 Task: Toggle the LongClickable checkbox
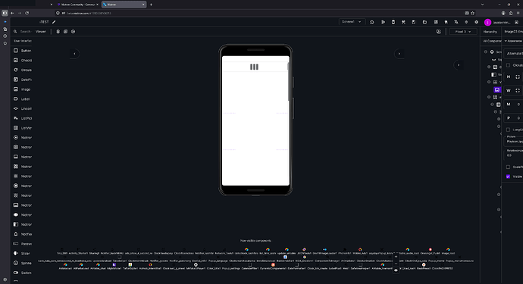[508, 130]
